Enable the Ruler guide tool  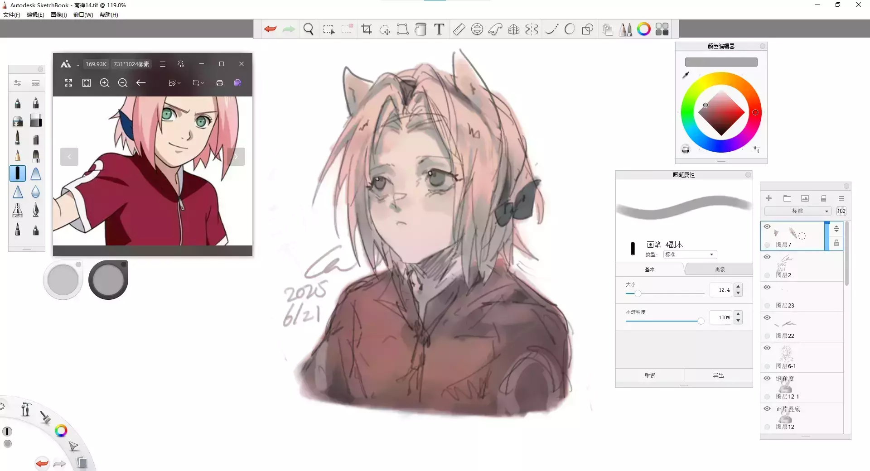459,29
